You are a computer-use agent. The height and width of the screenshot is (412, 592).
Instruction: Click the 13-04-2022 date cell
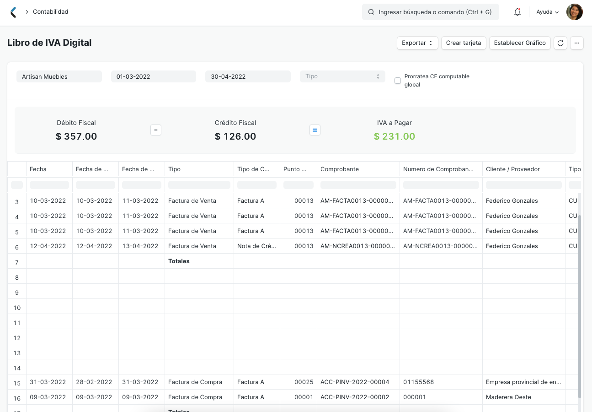tap(142, 246)
